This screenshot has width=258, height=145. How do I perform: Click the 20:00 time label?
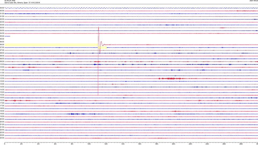click(x=2, y=119)
